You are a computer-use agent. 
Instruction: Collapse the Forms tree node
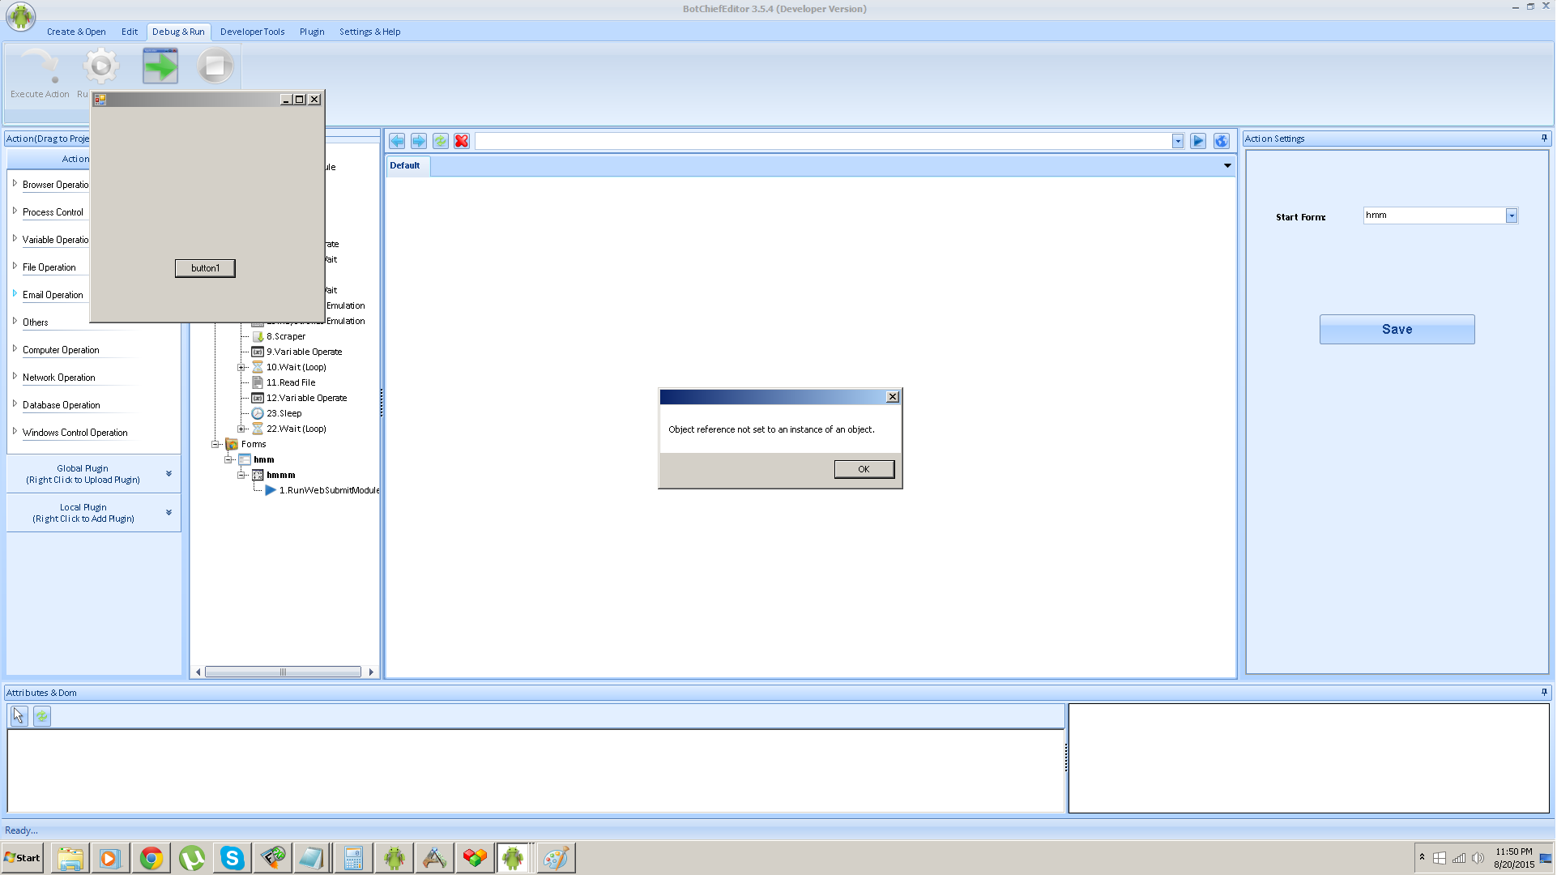(x=215, y=444)
